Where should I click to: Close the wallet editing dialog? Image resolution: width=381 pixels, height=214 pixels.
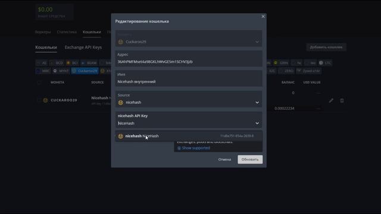[x=263, y=17]
